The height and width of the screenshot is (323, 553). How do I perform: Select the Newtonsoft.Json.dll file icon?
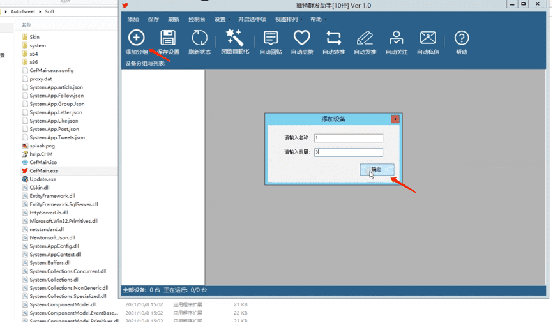point(25,237)
